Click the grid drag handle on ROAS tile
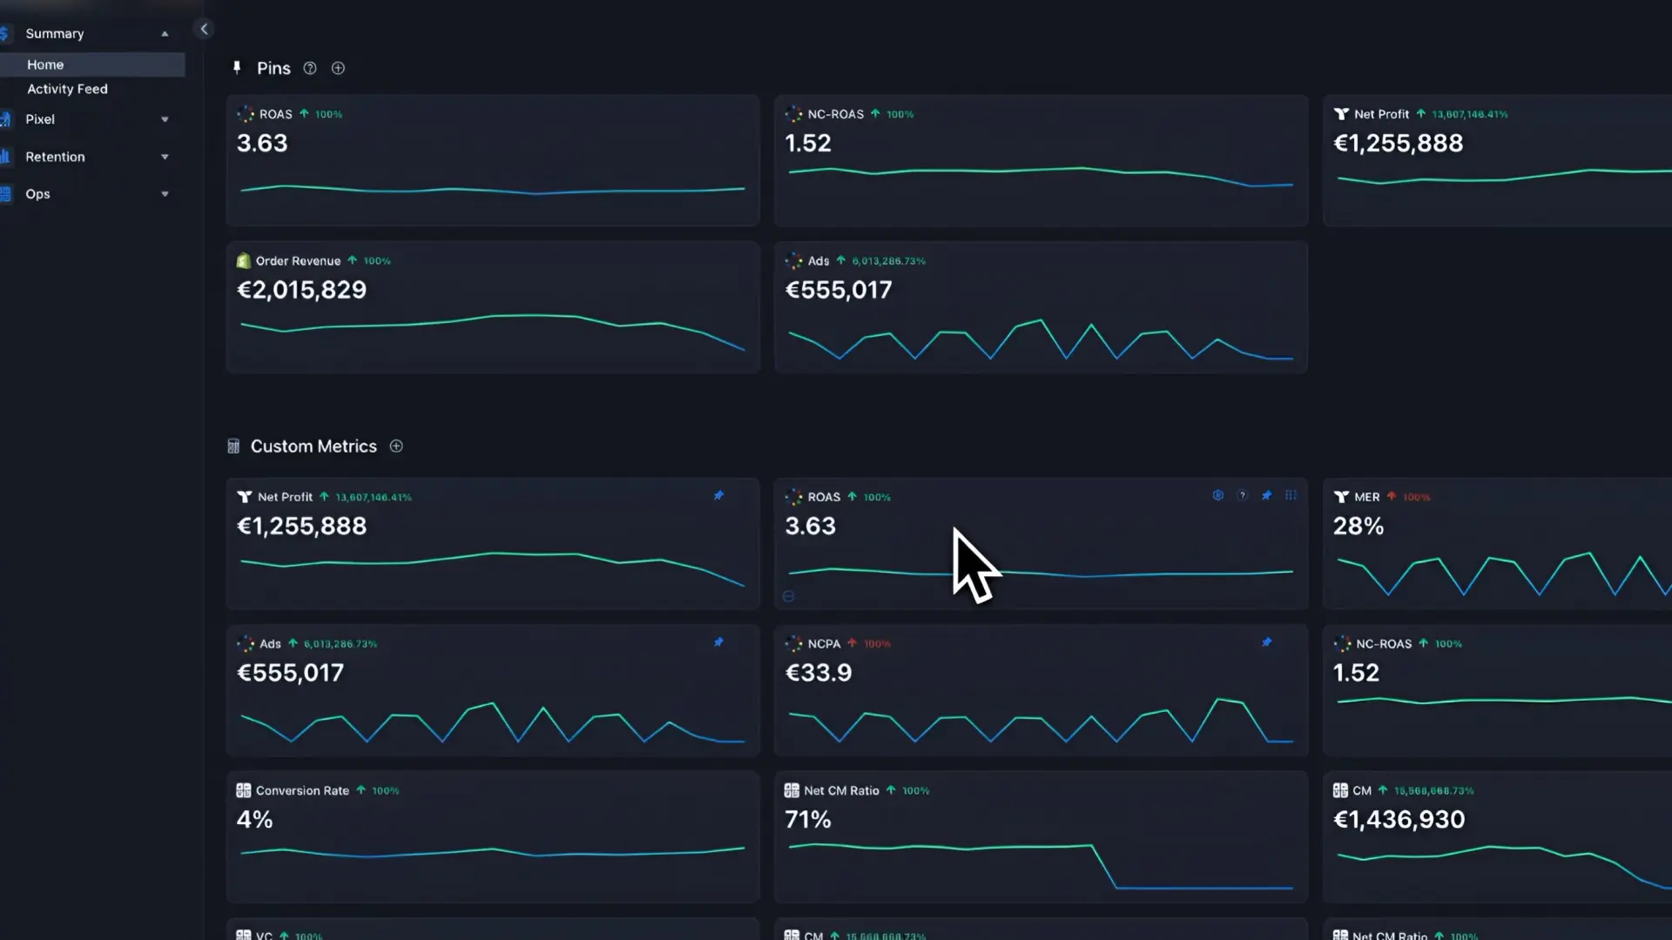Viewport: 1672px width, 940px height. [1291, 495]
